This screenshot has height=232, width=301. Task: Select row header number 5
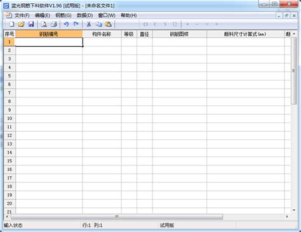click(x=10, y=76)
